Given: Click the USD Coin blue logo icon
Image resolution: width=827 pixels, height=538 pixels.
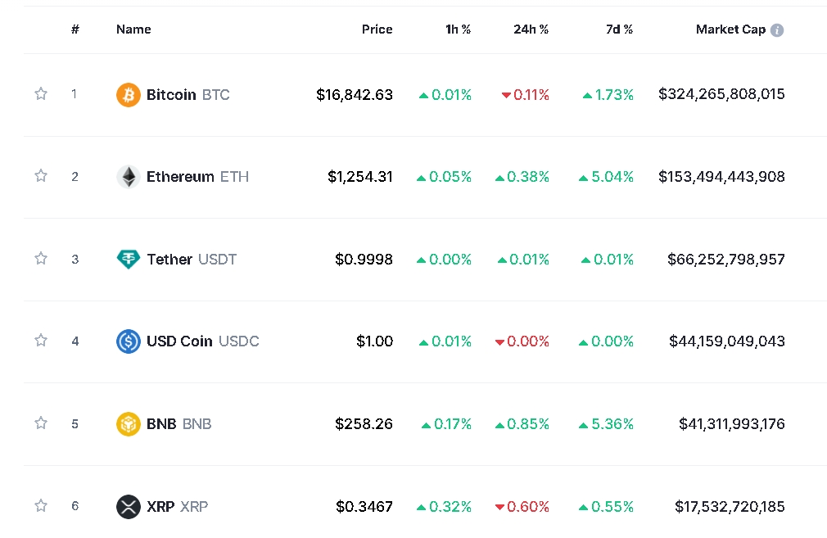Looking at the screenshot, I should [x=129, y=341].
